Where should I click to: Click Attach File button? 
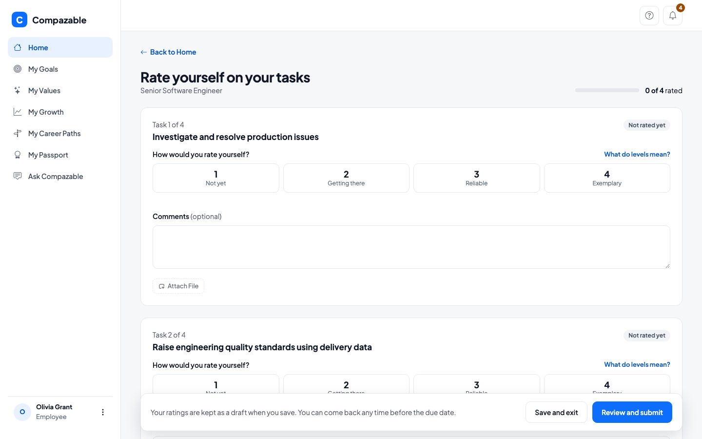(x=178, y=286)
